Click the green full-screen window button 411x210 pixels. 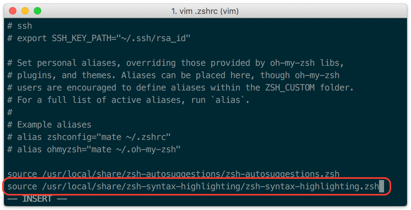tap(38, 11)
